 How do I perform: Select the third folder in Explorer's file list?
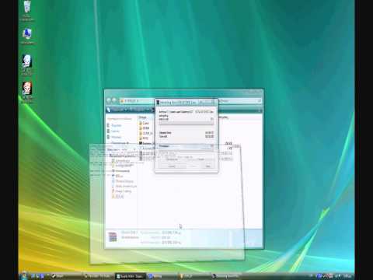tap(146, 133)
